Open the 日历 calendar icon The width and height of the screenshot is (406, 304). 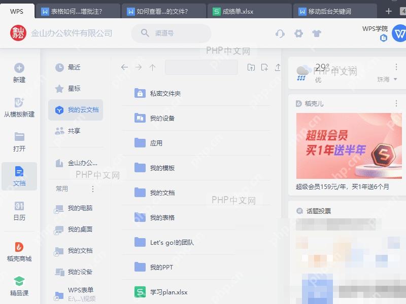click(x=19, y=206)
